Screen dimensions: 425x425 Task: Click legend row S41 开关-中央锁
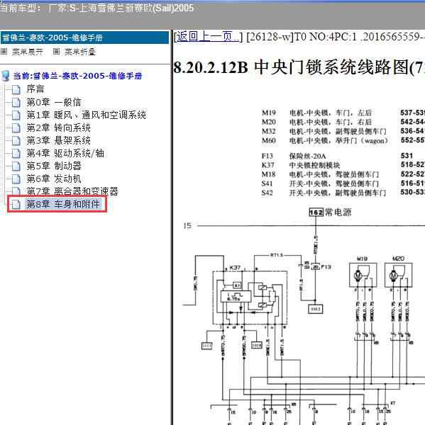pyautogui.click(x=343, y=183)
